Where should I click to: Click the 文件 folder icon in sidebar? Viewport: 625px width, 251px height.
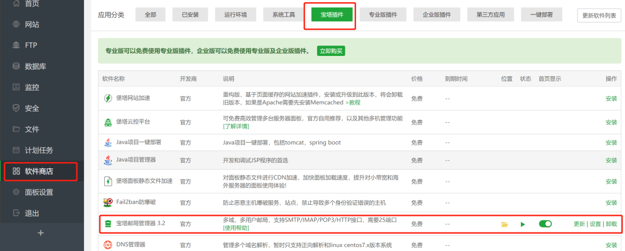pyautogui.click(x=16, y=129)
